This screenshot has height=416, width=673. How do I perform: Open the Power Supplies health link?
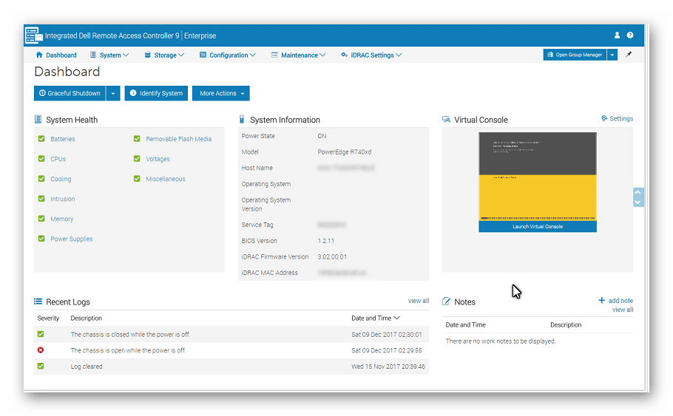[x=71, y=239]
